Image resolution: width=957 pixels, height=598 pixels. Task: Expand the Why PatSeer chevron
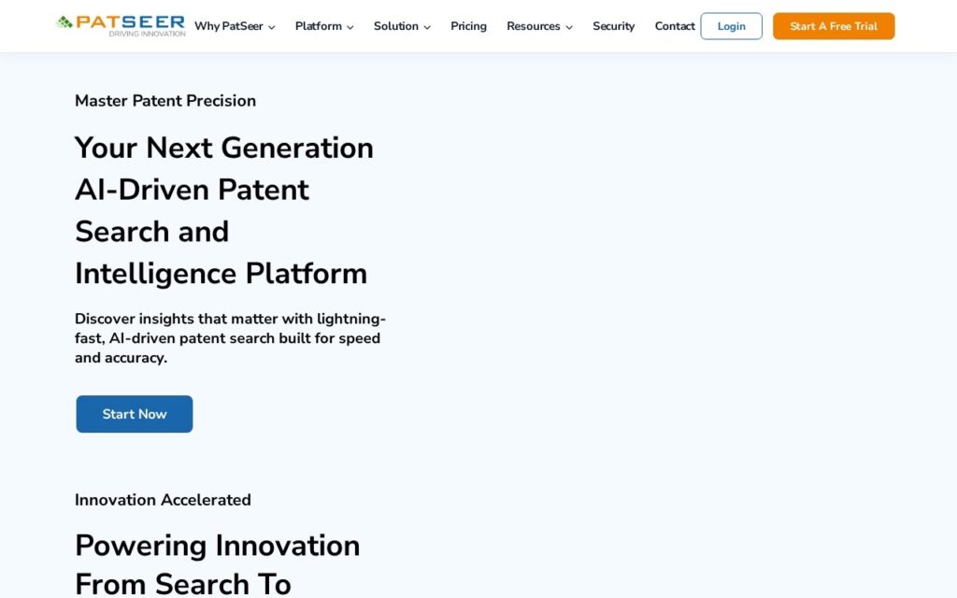[272, 27]
